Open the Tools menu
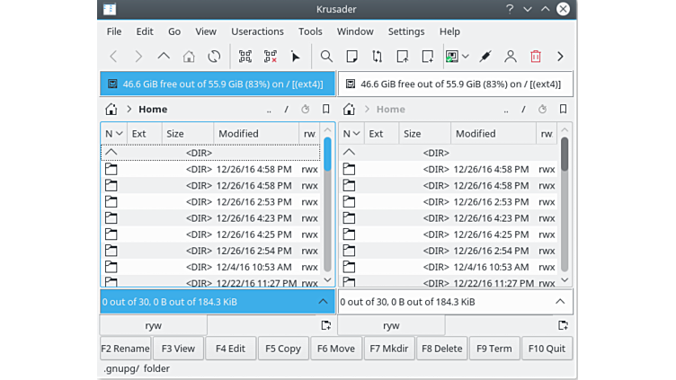 pyautogui.click(x=310, y=31)
